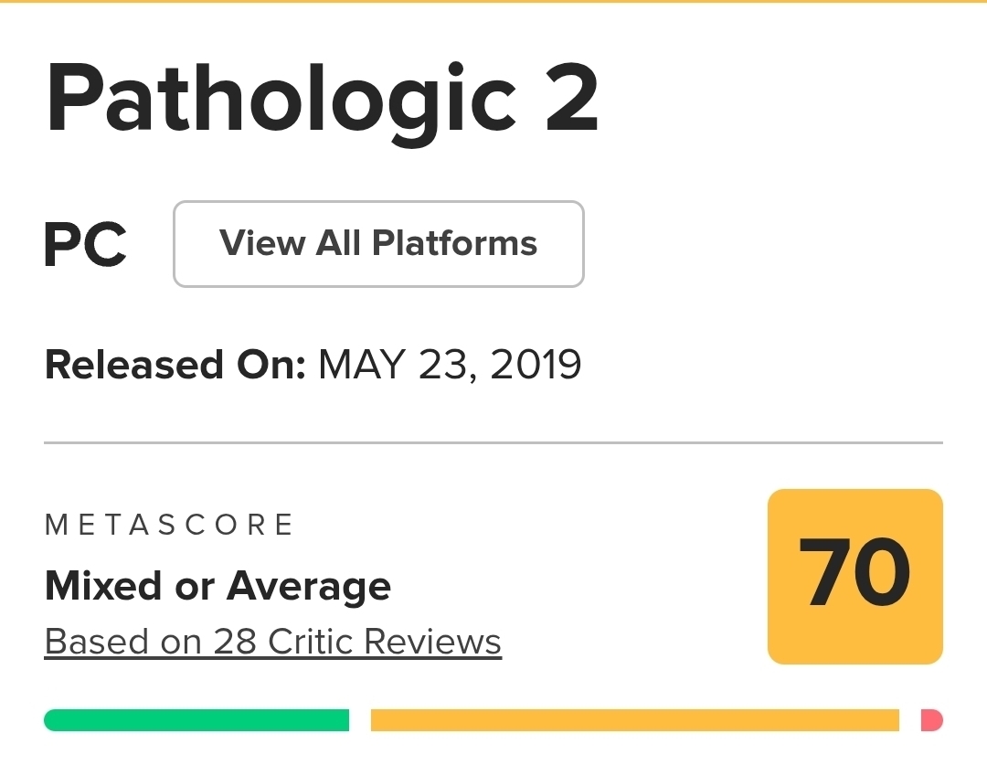Select the yellow mixed reviews bar segment

tap(634, 720)
